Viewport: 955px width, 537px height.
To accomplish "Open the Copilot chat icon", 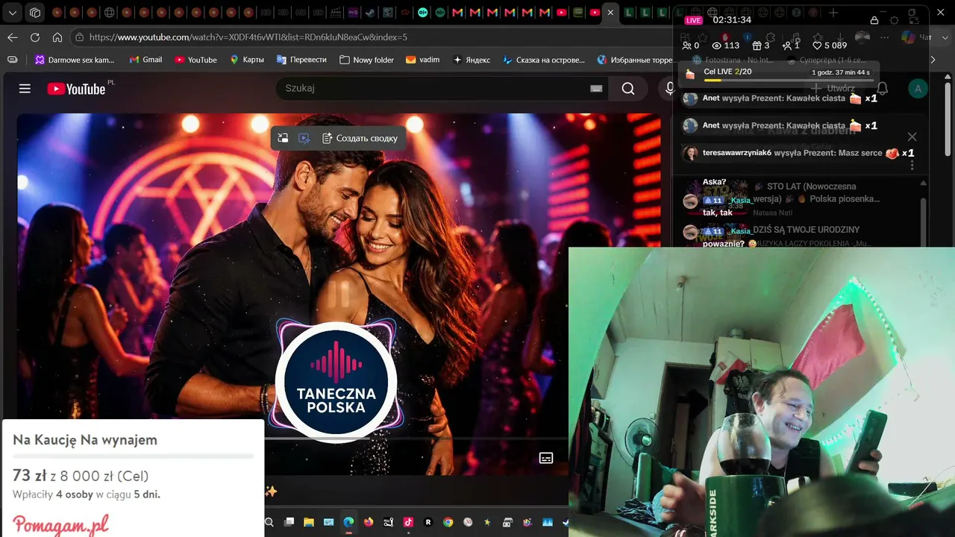I will pyautogui.click(x=908, y=37).
